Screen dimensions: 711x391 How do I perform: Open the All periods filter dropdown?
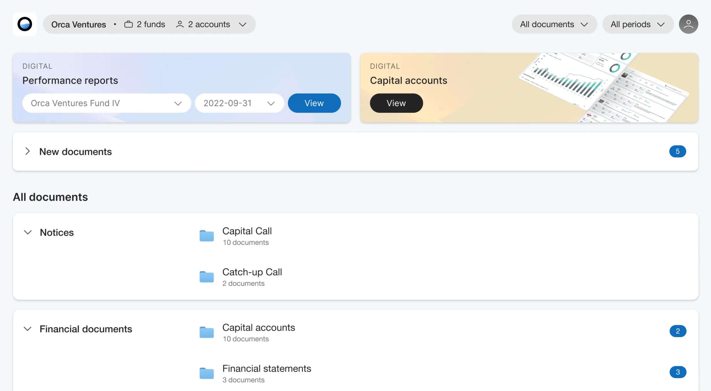(638, 24)
